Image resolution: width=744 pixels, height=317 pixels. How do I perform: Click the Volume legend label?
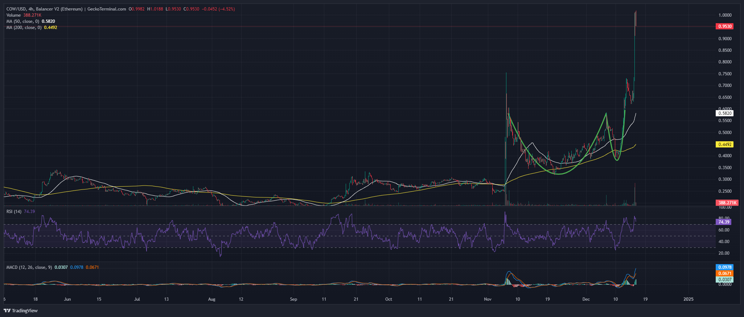coord(14,15)
